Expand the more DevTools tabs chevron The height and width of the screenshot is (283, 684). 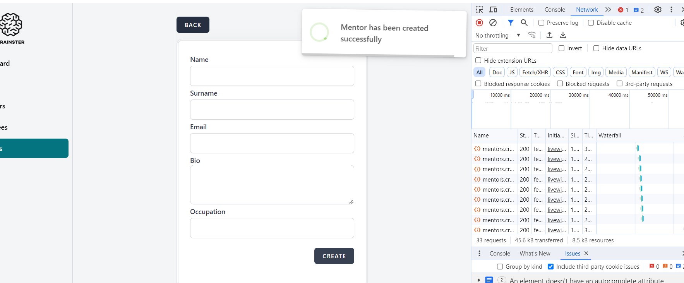tap(608, 10)
